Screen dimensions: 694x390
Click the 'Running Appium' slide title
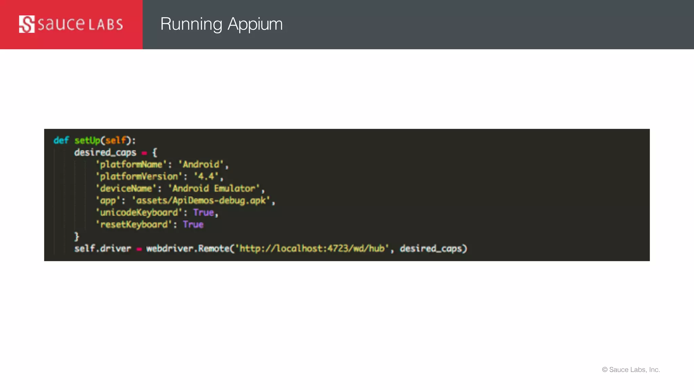pos(221,24)
